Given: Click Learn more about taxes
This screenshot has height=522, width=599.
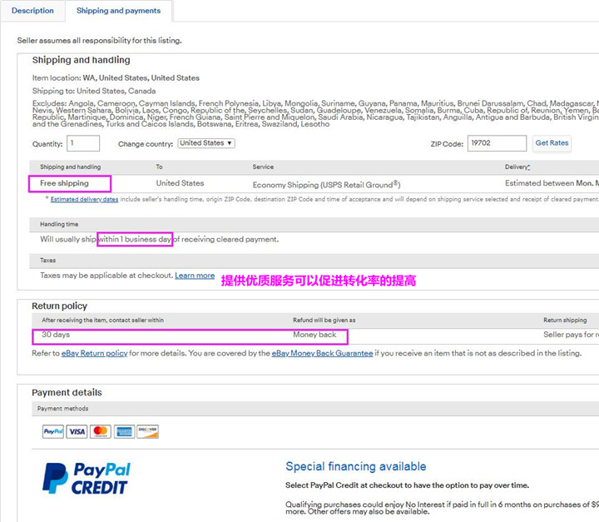Looking at the screenshot, I should (195, 276).
